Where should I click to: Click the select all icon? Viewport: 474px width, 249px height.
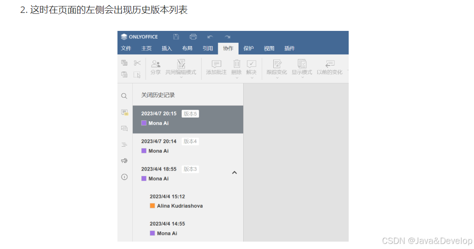click(137, 74)
